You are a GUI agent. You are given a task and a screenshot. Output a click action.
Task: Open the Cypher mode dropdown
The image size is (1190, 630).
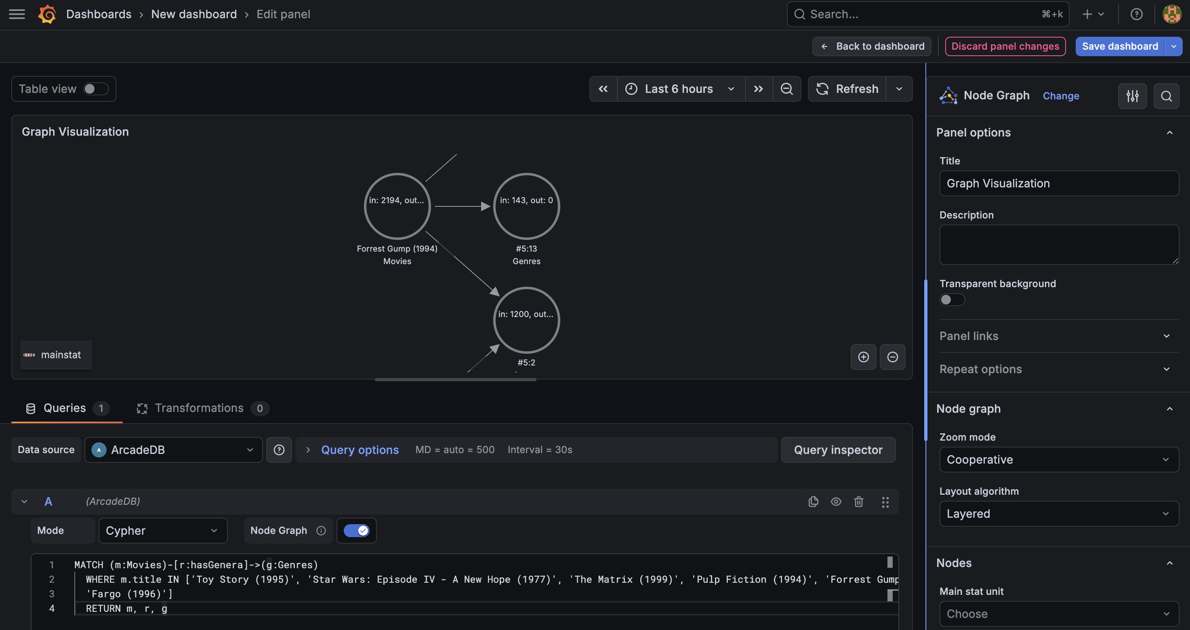point(163,531)
